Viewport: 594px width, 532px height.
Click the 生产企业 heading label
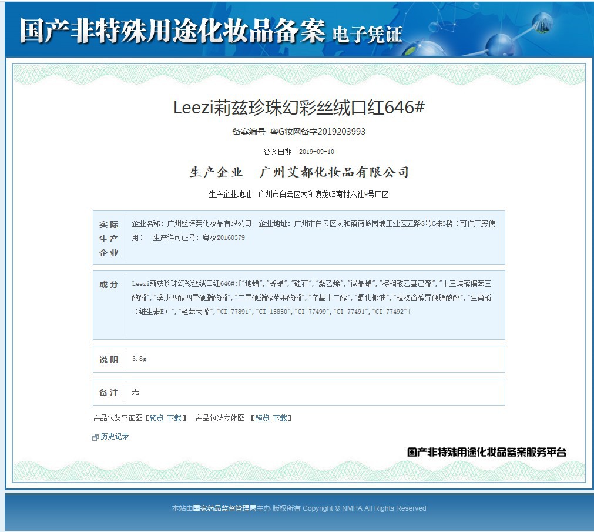216,172
